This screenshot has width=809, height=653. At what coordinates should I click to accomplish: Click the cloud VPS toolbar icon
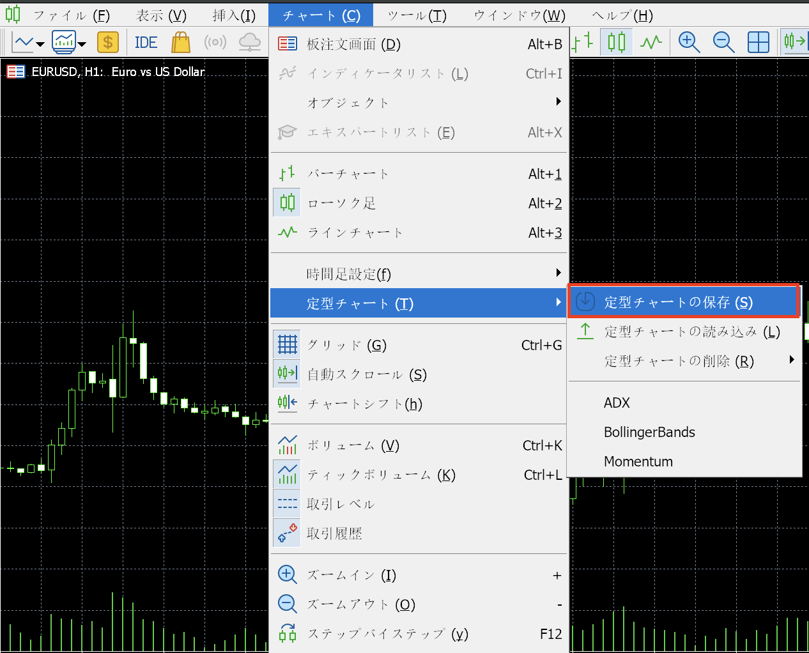[x=249, y=43]
